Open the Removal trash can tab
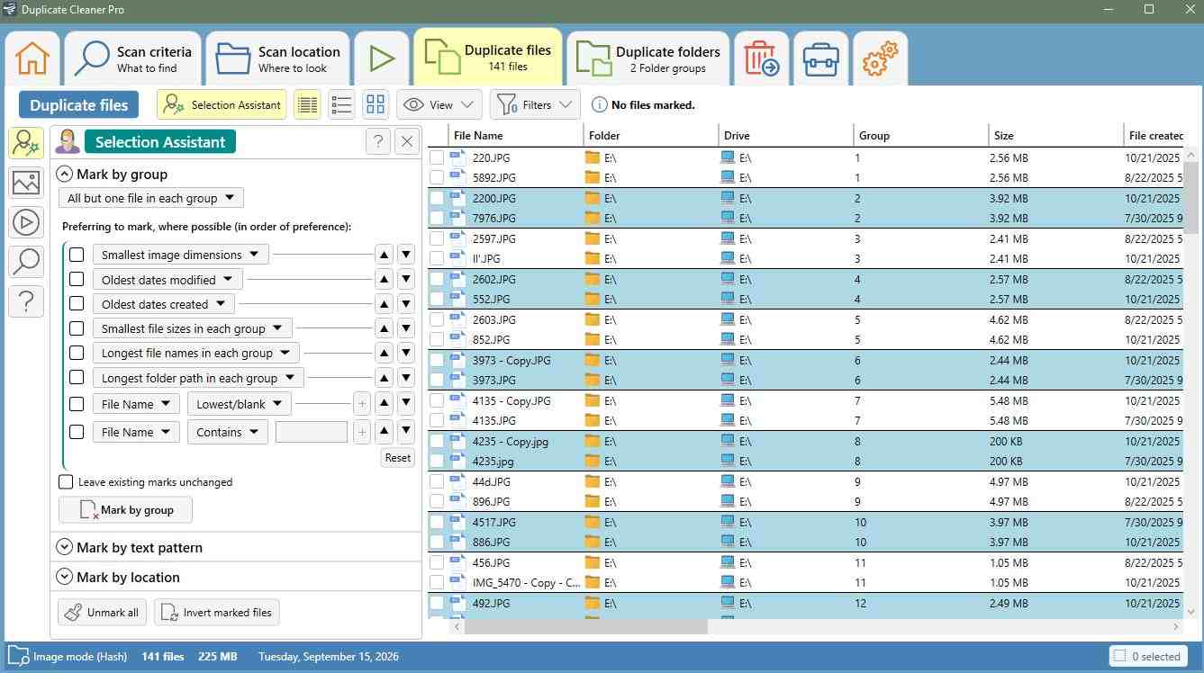The image size is (1204, 673). tap(762, 58)
